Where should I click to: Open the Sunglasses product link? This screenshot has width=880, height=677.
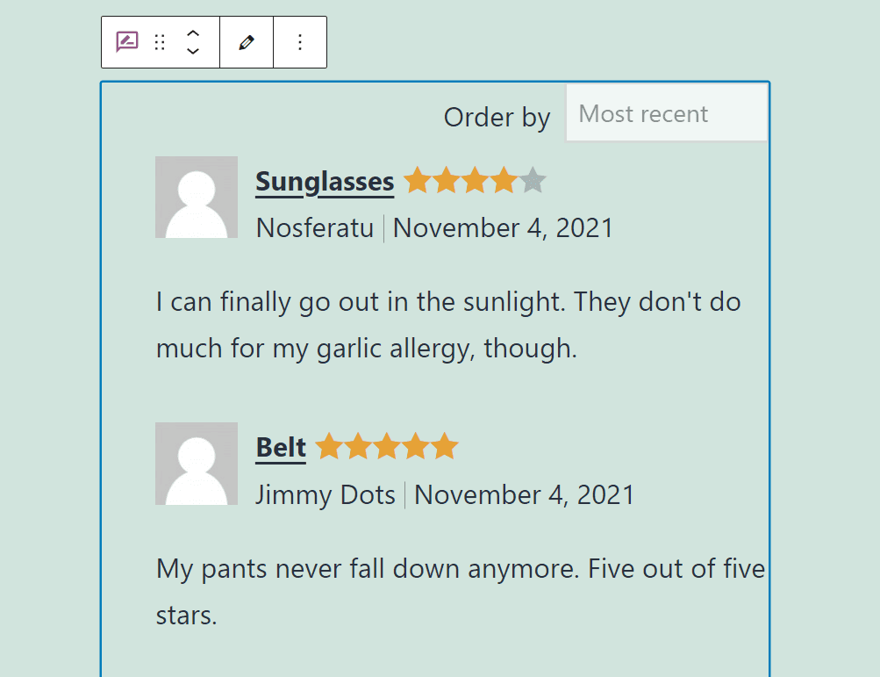tap(324, 182)
